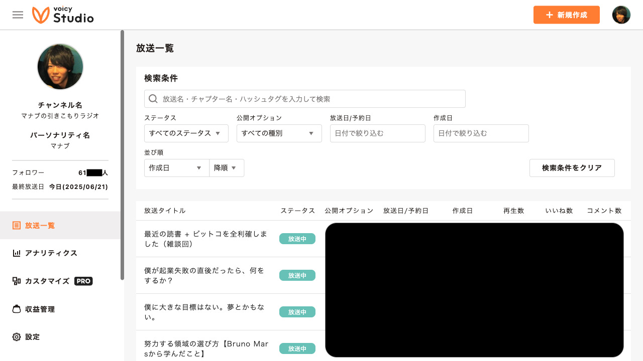Click the 最終放送日 date 今日(2025/06/21)
The image size is (643, 361).
click(78, 187)
